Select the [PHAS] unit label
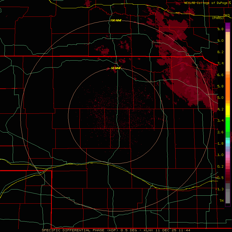The height and width of the screenshot is (232, 232). pos(218,18)
